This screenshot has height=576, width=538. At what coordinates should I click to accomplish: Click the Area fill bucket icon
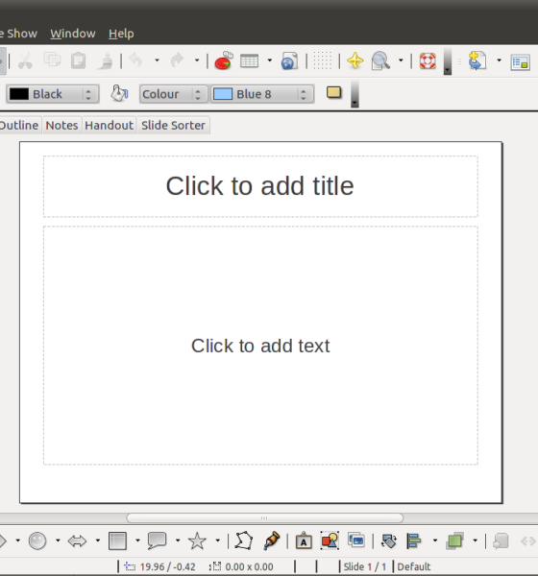click(x=119, y=94)
